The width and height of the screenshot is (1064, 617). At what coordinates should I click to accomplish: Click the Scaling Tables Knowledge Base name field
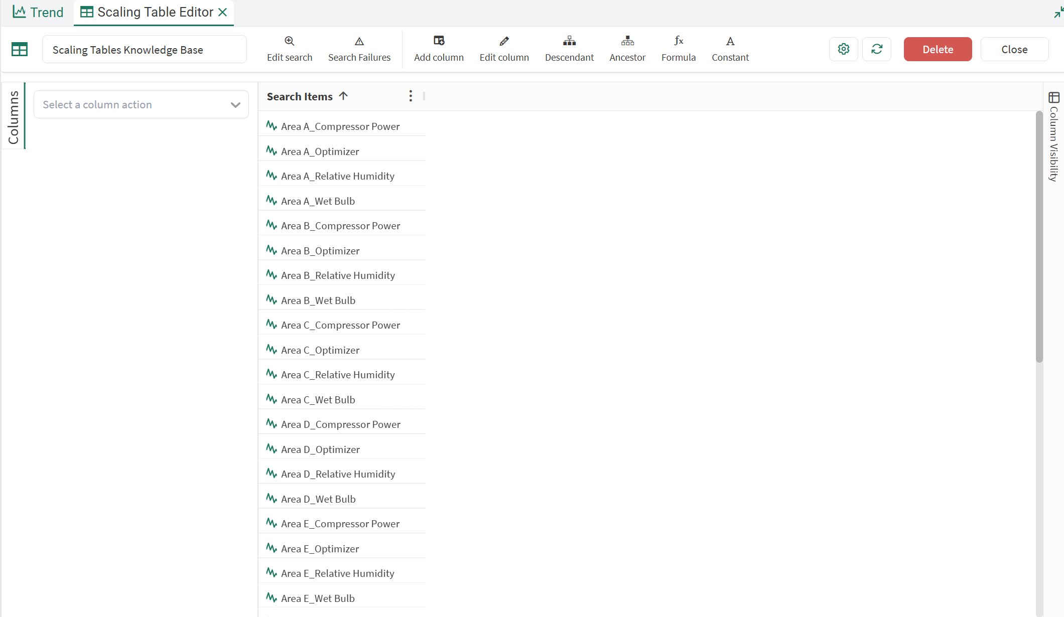tap(145, 50)
